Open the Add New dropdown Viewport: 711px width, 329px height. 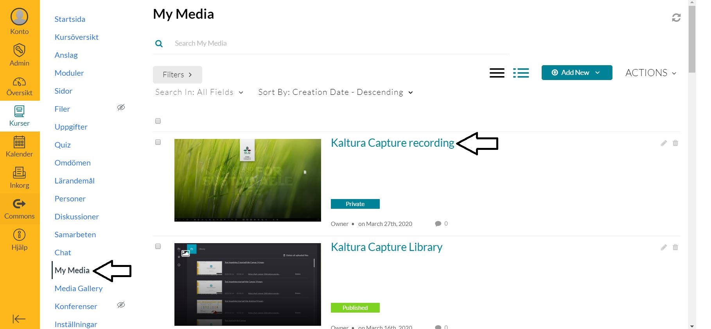click(x=577, y=73)
